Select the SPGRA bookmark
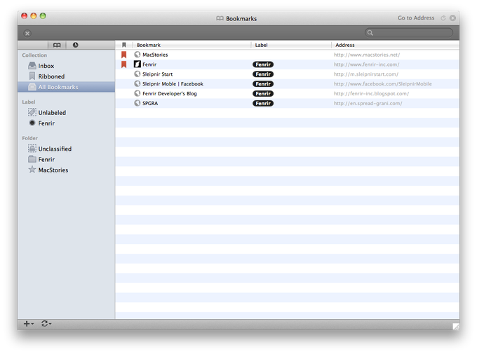Screen dimensions: 477x354 tap(287, 104)
